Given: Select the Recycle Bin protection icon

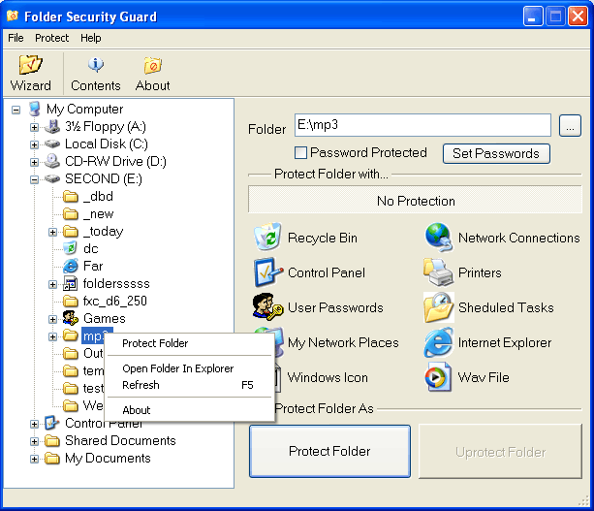Looking at the screenshot, I should (x=266, y=238).
